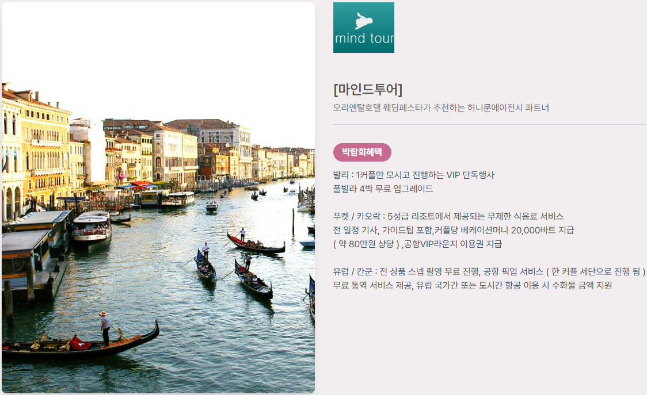Select the 박람회혜택 pink badge

pos(362,152)
